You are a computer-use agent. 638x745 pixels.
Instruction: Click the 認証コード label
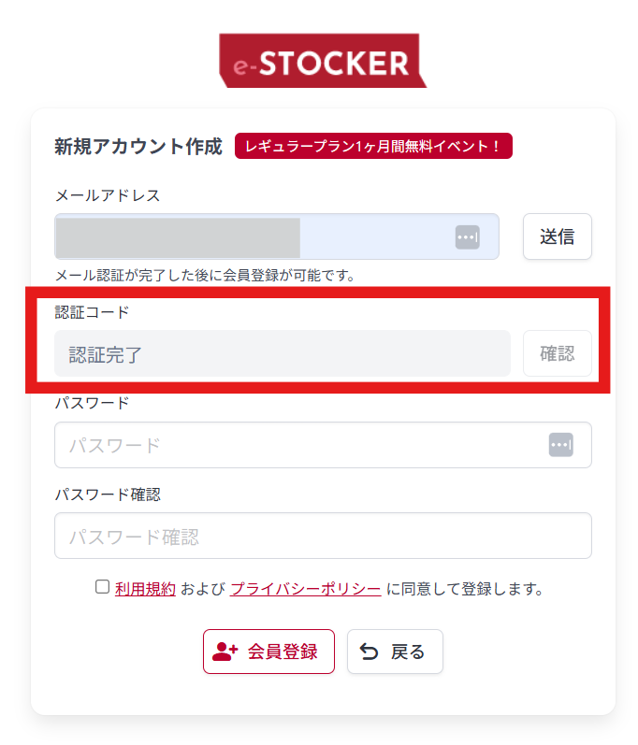(92, 311)
